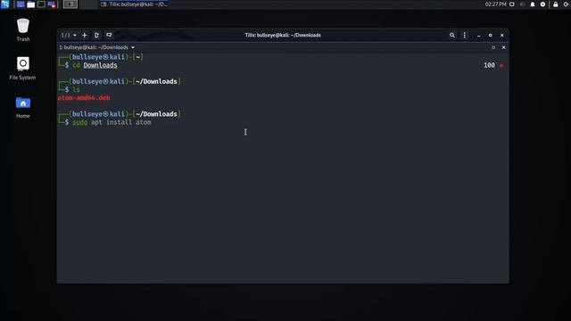This screenshot has width=571, height=321.
Task: Click the '100' exit status text
Action: (x=489, y=65)
